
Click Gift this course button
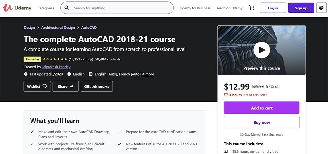coord(97,86)
